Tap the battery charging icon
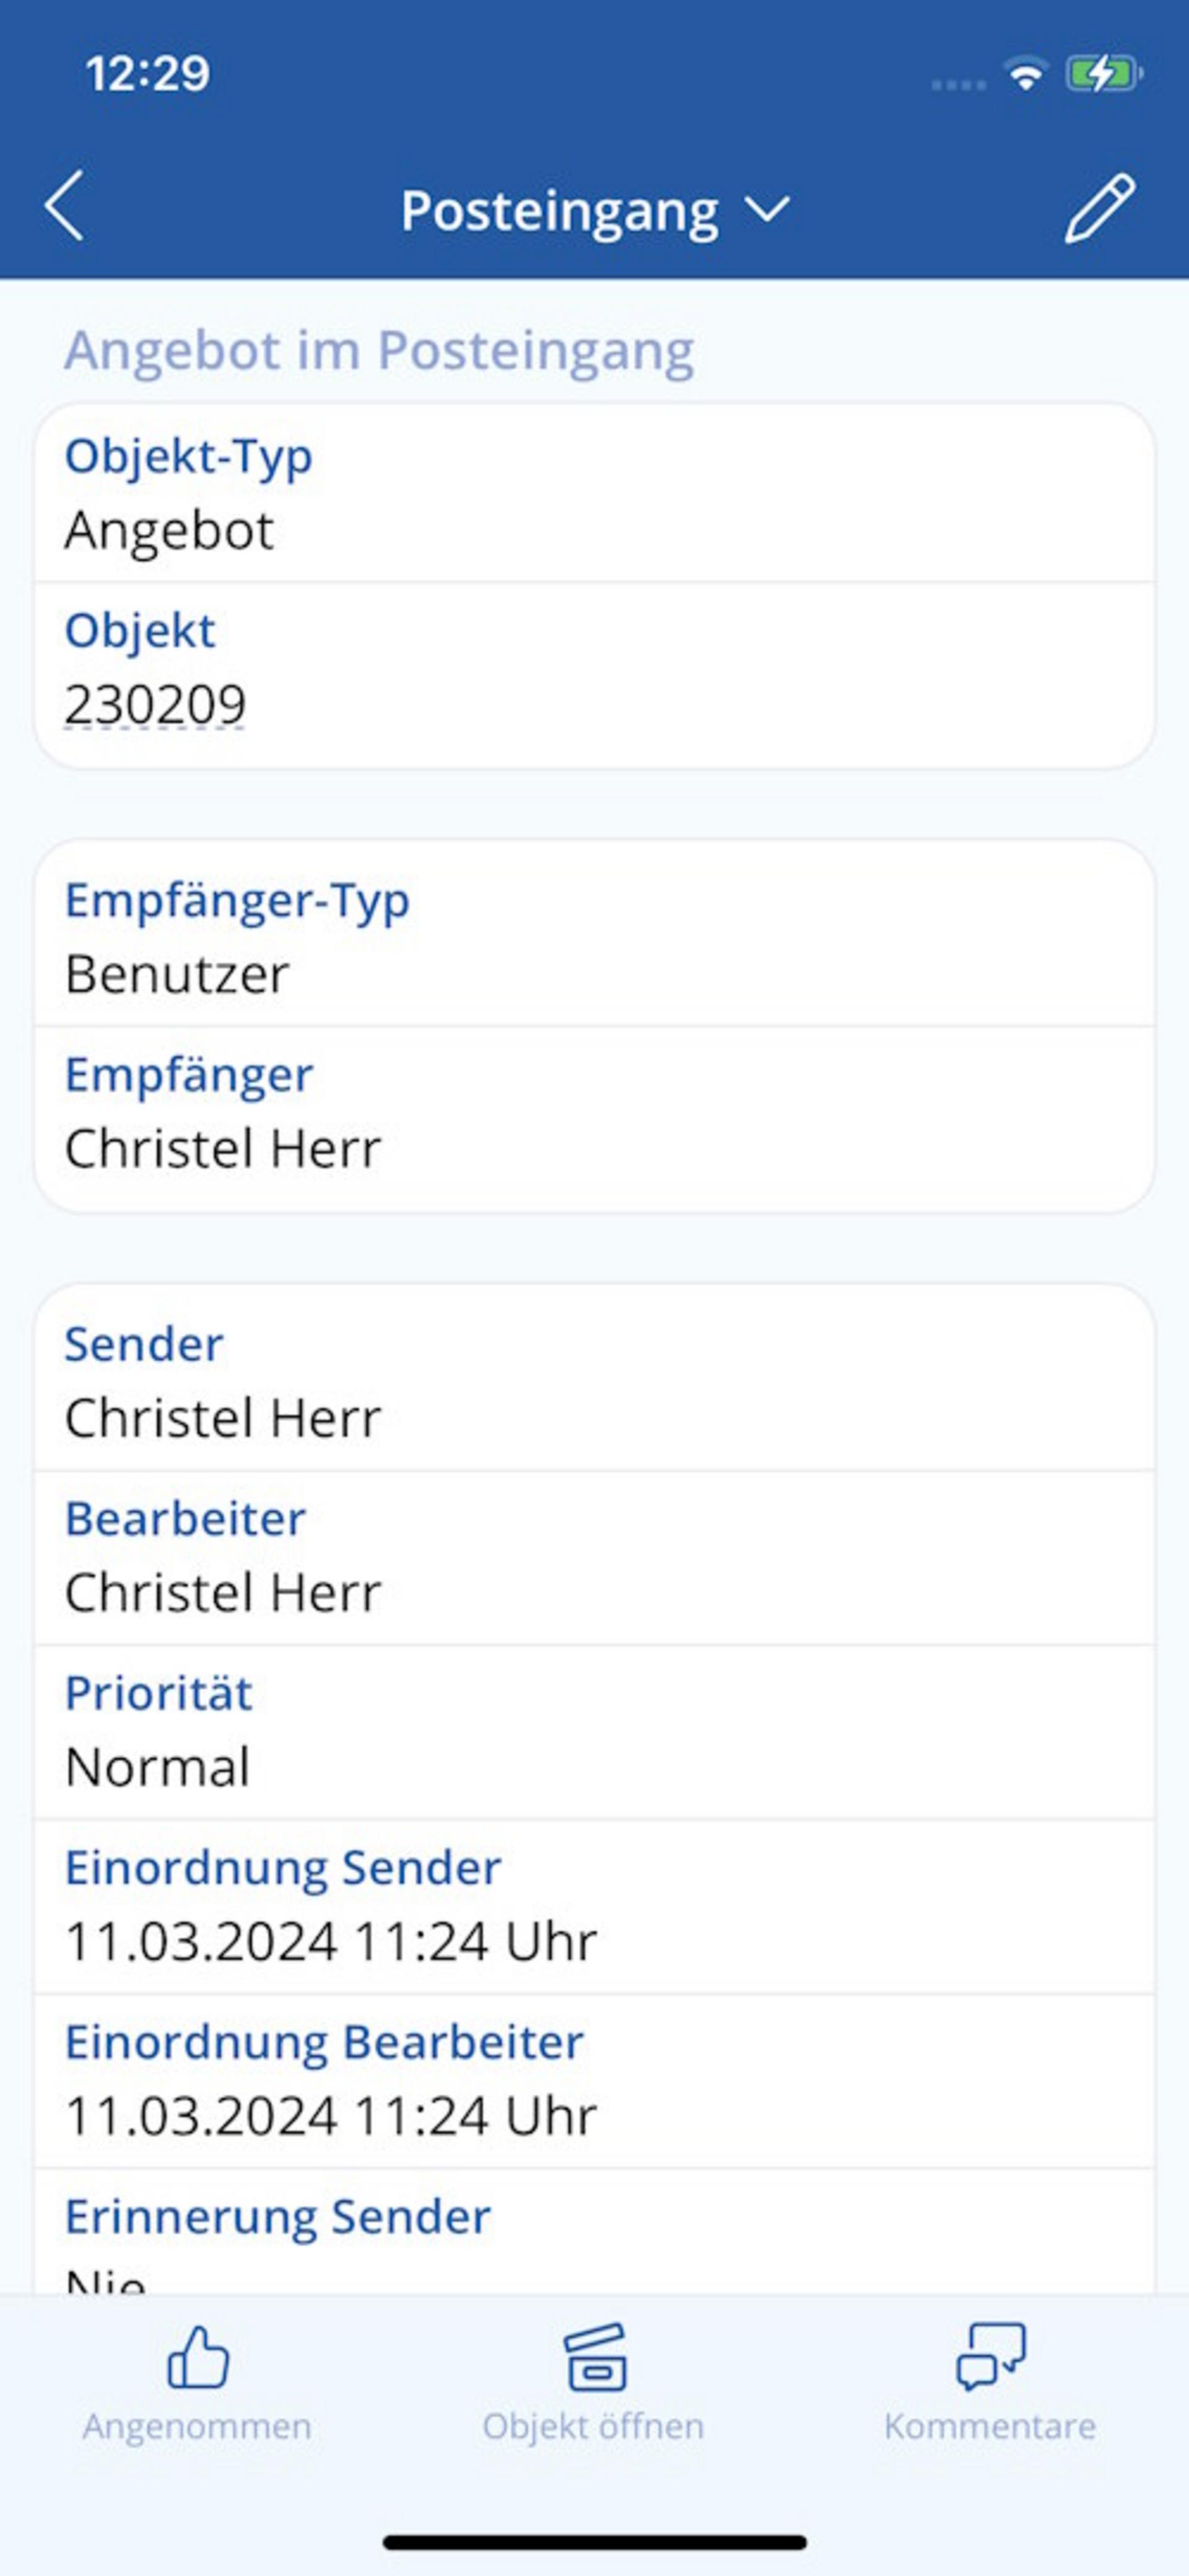Screen dimensions: 1189x2576 tap(1103, 74)
